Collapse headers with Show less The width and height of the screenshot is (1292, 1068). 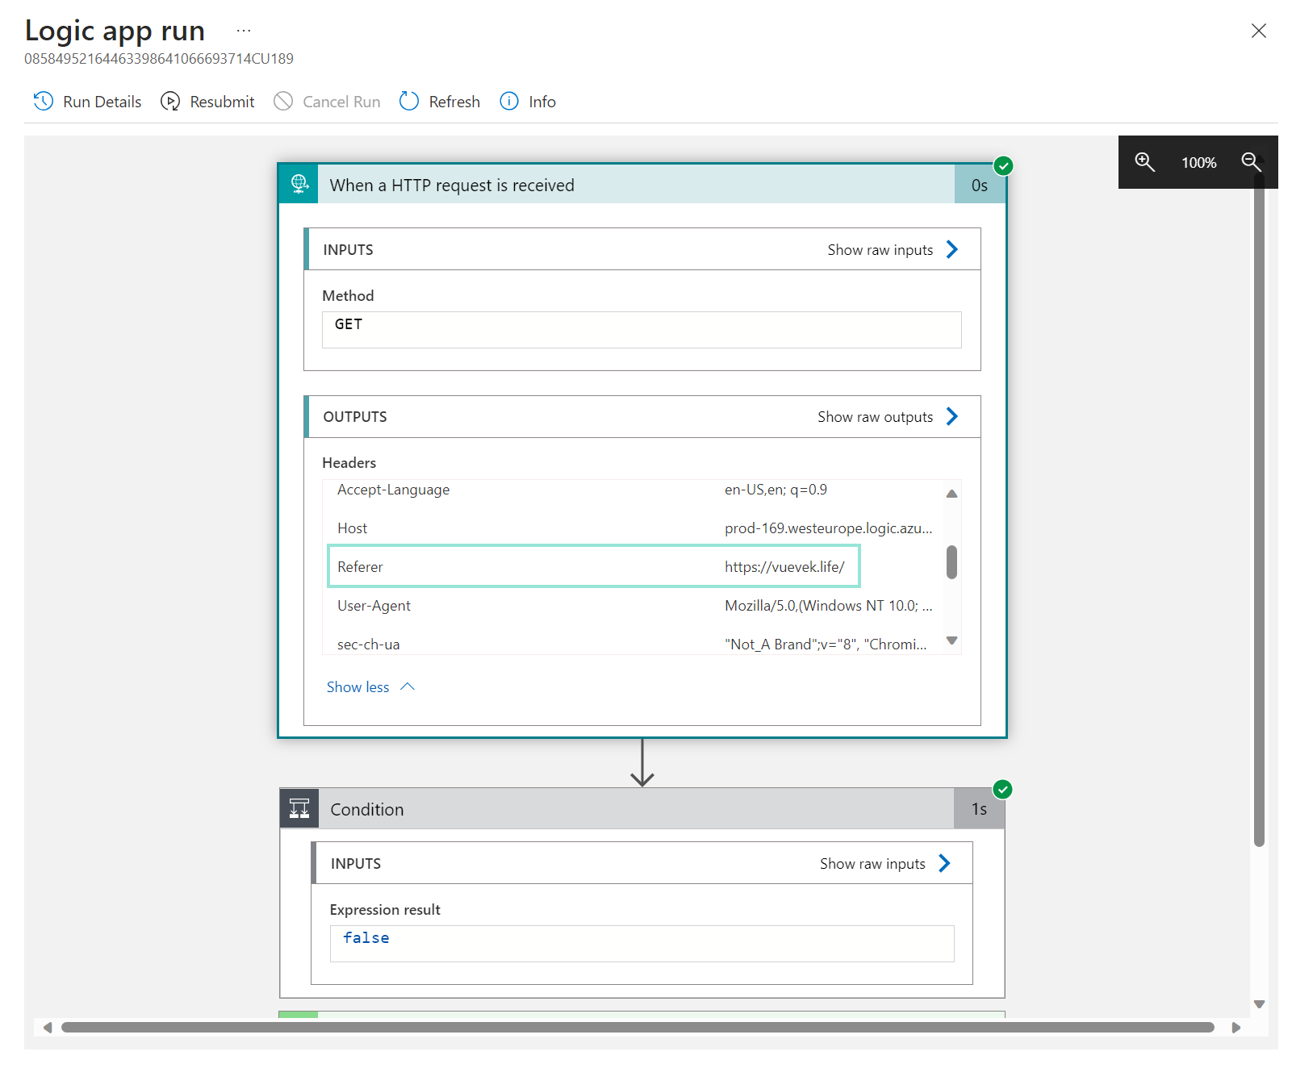370,687
